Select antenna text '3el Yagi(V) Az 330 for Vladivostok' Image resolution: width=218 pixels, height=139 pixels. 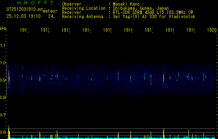pyautogui.click(x=154, y=17)
